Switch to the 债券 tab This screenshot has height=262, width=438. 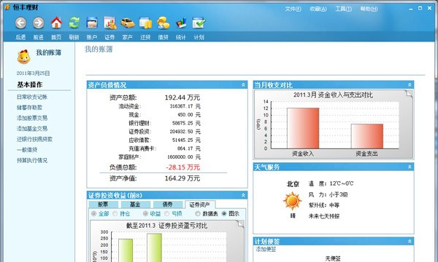click(168, 205)
